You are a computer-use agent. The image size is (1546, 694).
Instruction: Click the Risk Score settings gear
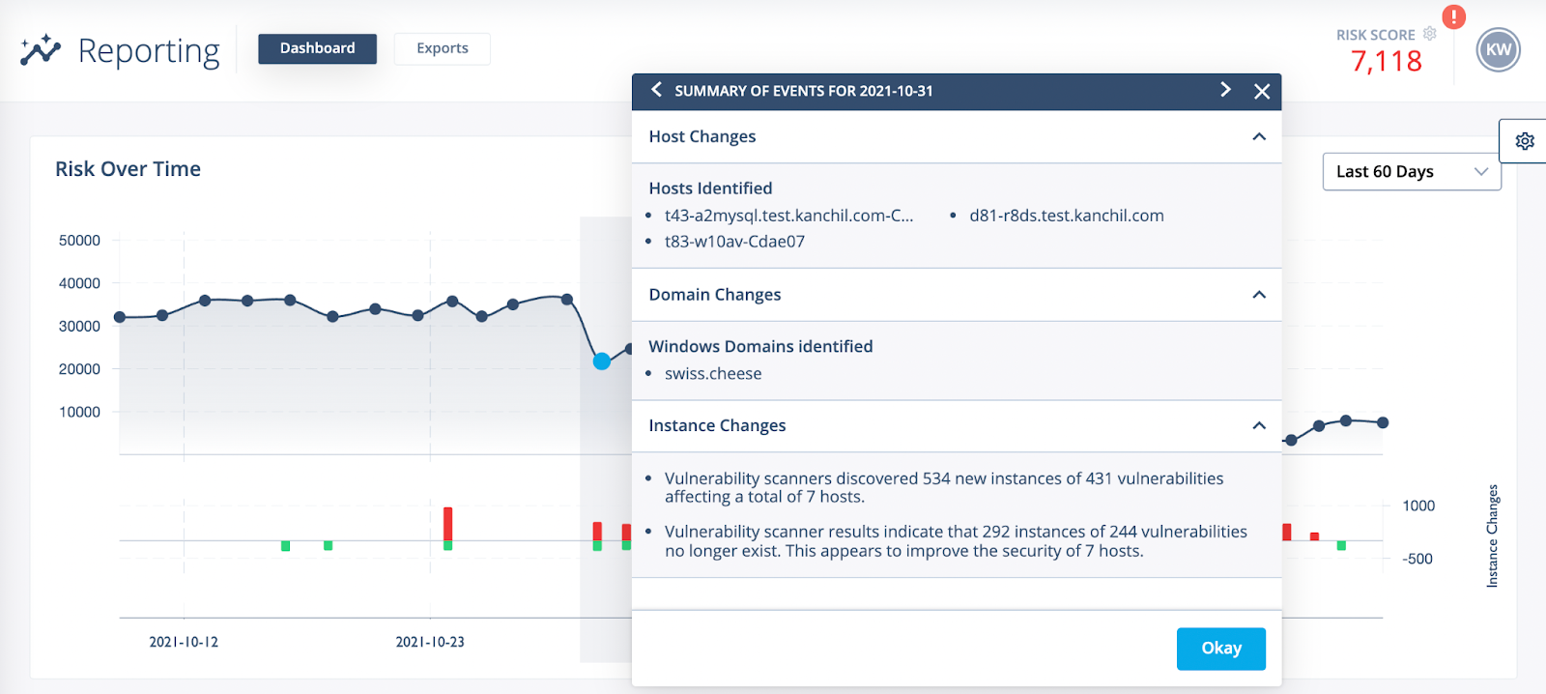point(1430,34)
